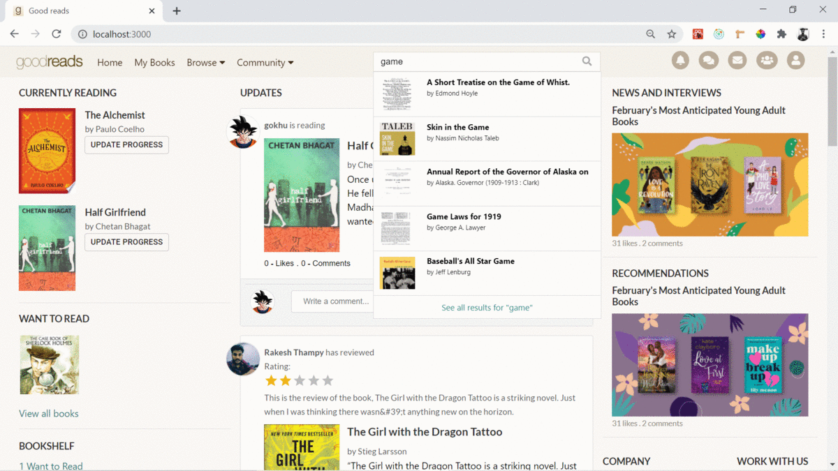This screenshot has width=838, height=471.
Task: Open browser zoom magnifier icon in address bar
Action: (x=650, y=33)
